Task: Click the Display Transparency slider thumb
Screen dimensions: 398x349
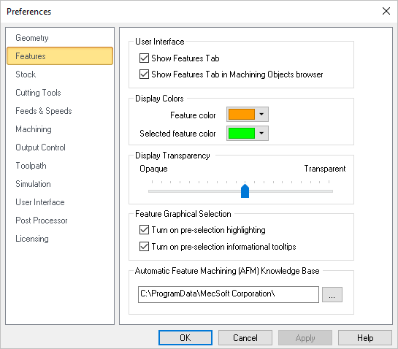Action: (x=245, y=191)
